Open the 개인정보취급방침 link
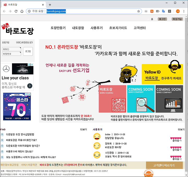Image resolution: width=188 pixels, height=177 pixels. point(9,165)
